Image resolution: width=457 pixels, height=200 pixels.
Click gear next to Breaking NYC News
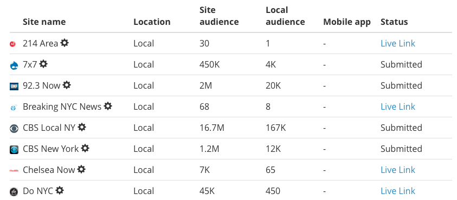click(x=108, y=106)
